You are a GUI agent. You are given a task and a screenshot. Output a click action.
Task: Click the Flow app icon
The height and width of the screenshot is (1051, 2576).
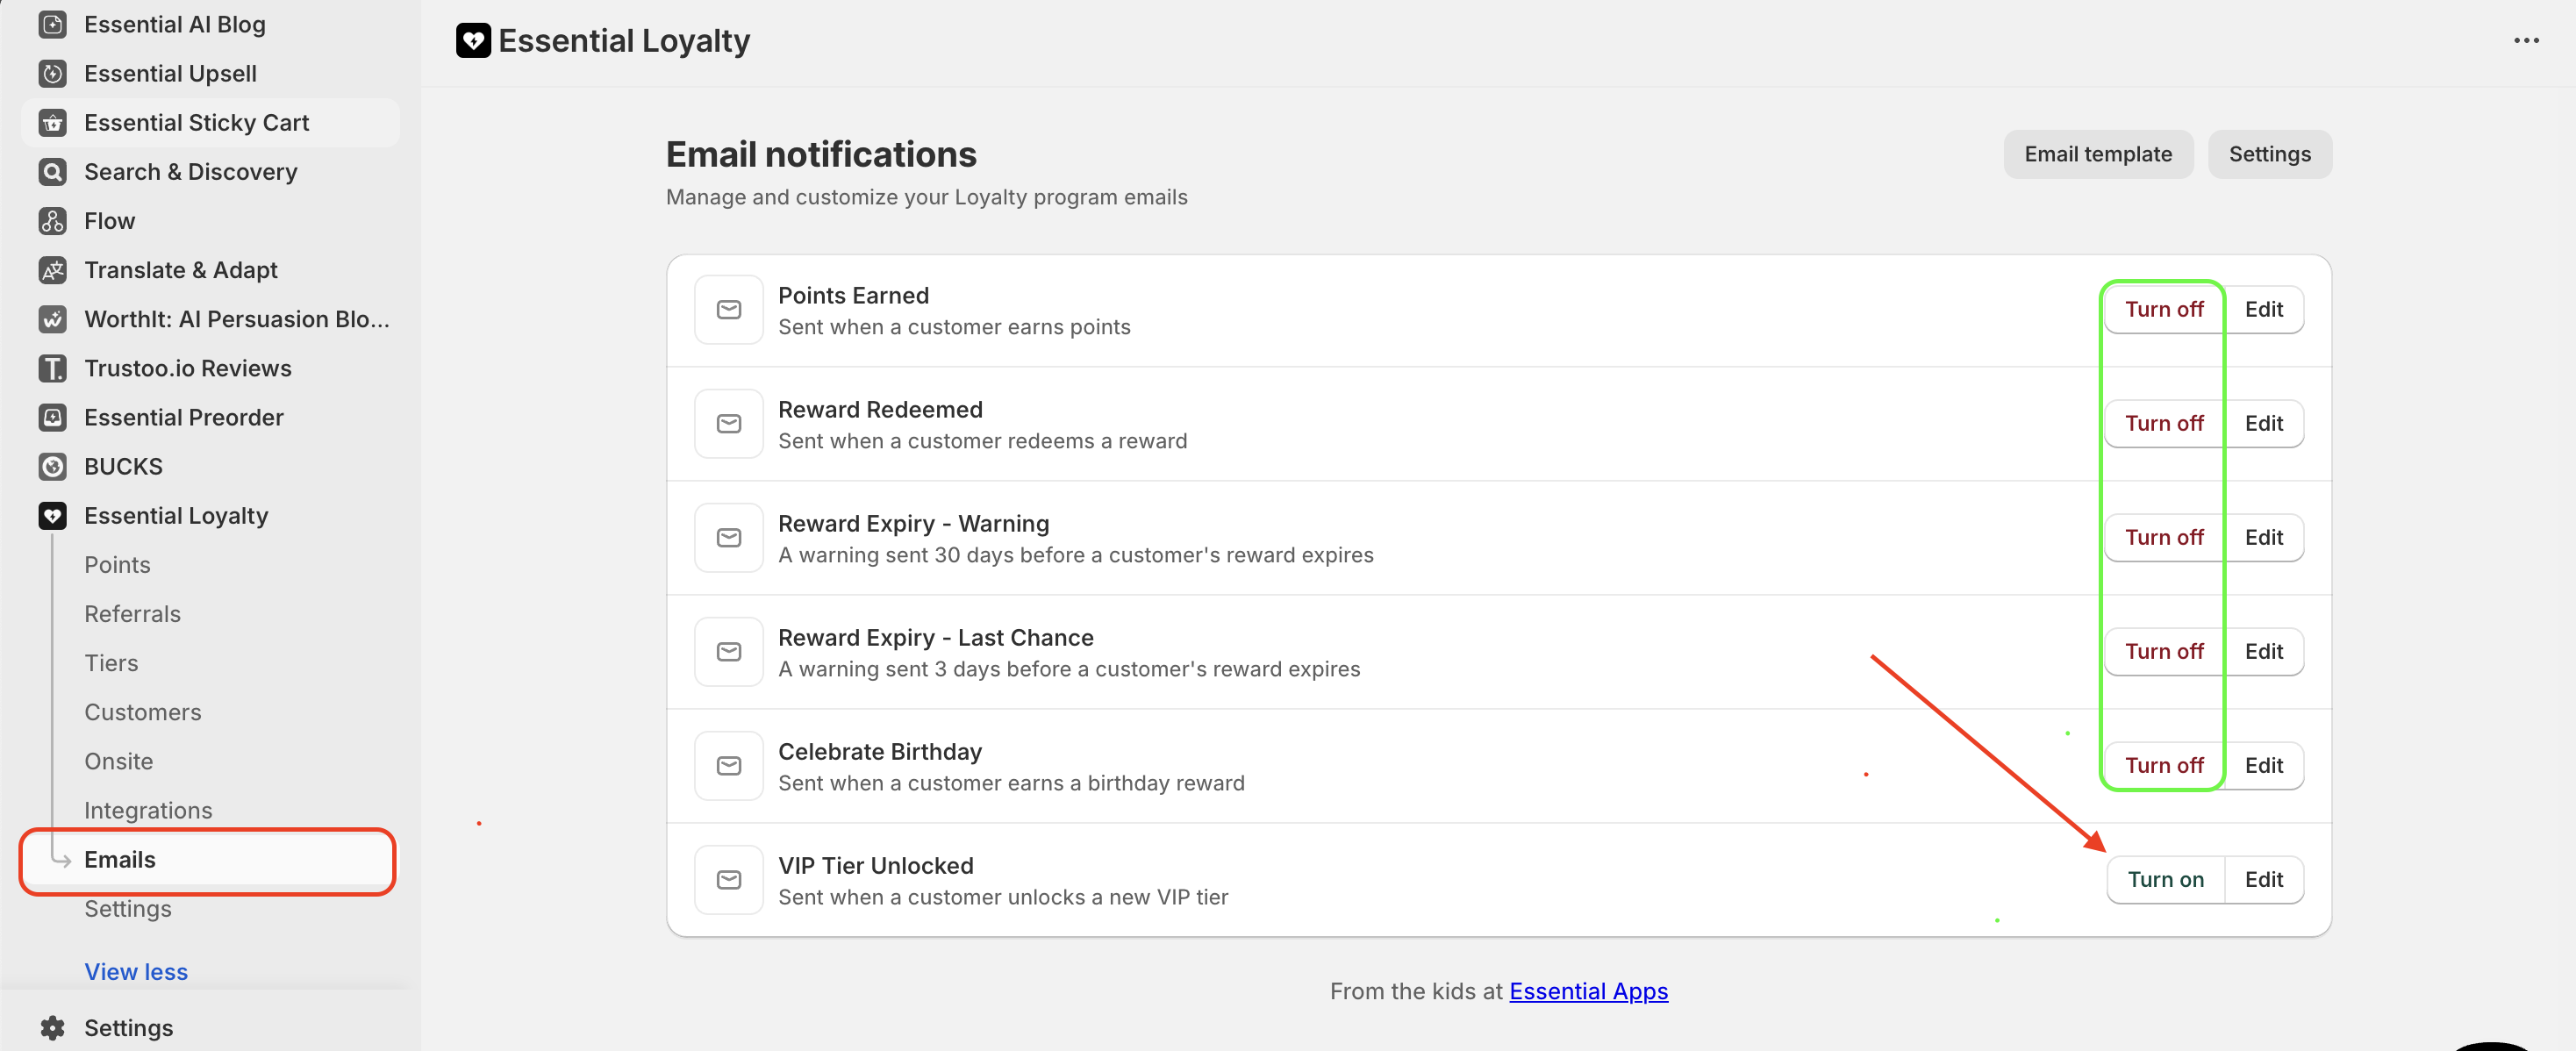(52, 220)
